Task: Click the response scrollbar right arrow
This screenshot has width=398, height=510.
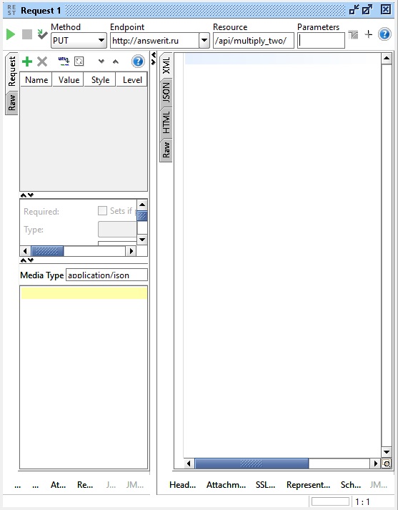Action: 376,464
